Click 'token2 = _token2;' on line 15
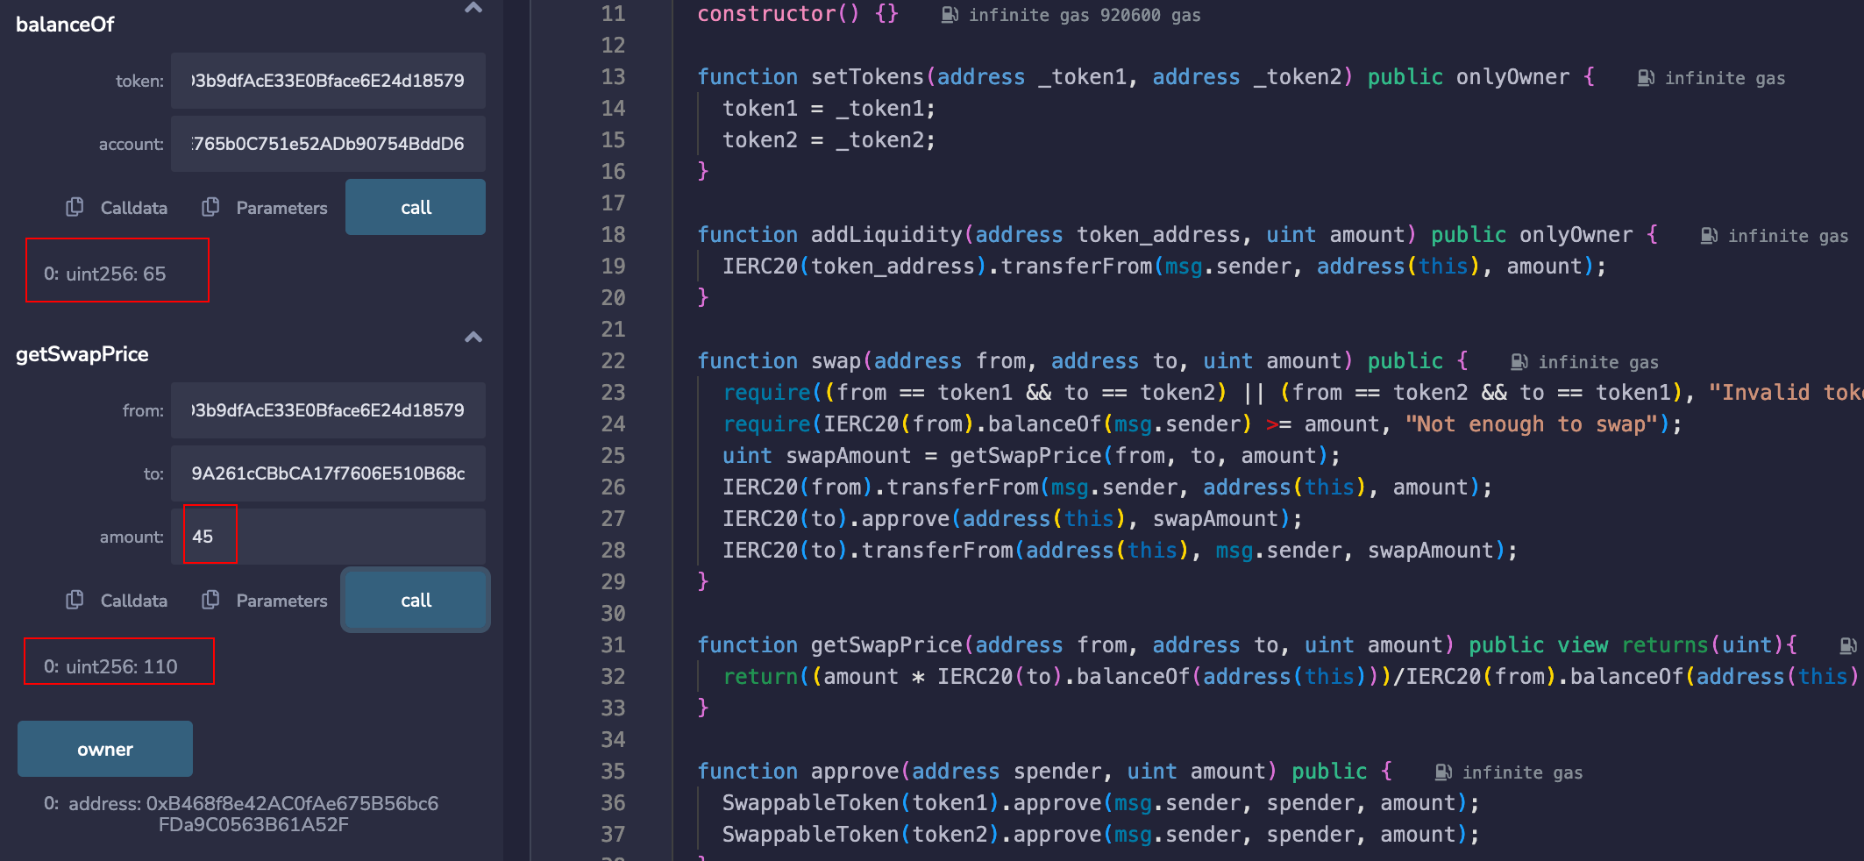Screen dimensions: 1864x861 (829, 140)
